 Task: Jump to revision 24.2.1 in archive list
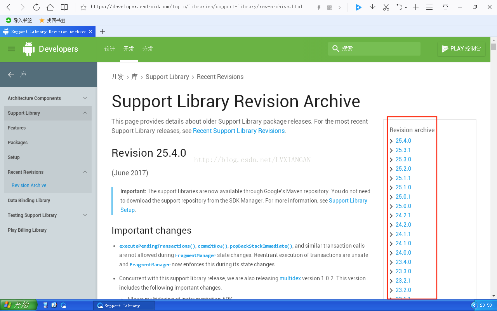click(403, 215)
